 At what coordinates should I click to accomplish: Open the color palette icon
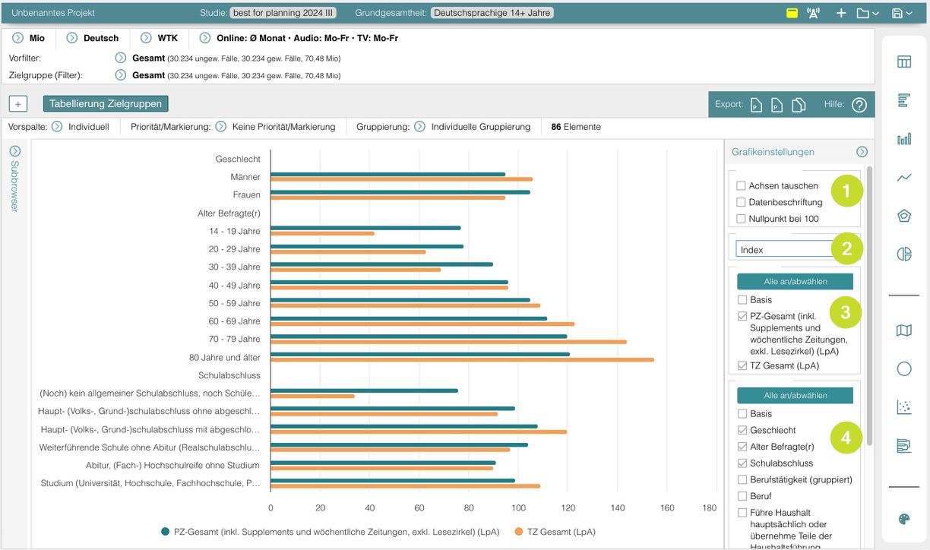click(x=903, y=519)
